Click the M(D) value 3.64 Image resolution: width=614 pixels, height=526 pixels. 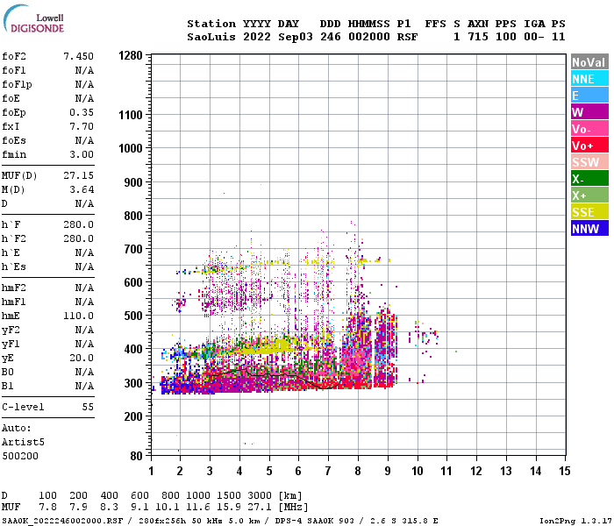82,189
